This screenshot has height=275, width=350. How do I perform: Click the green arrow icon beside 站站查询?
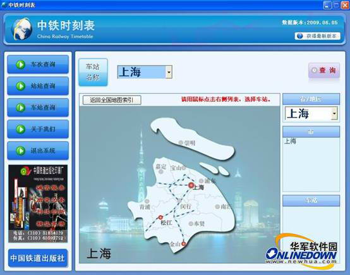(21, 86)
